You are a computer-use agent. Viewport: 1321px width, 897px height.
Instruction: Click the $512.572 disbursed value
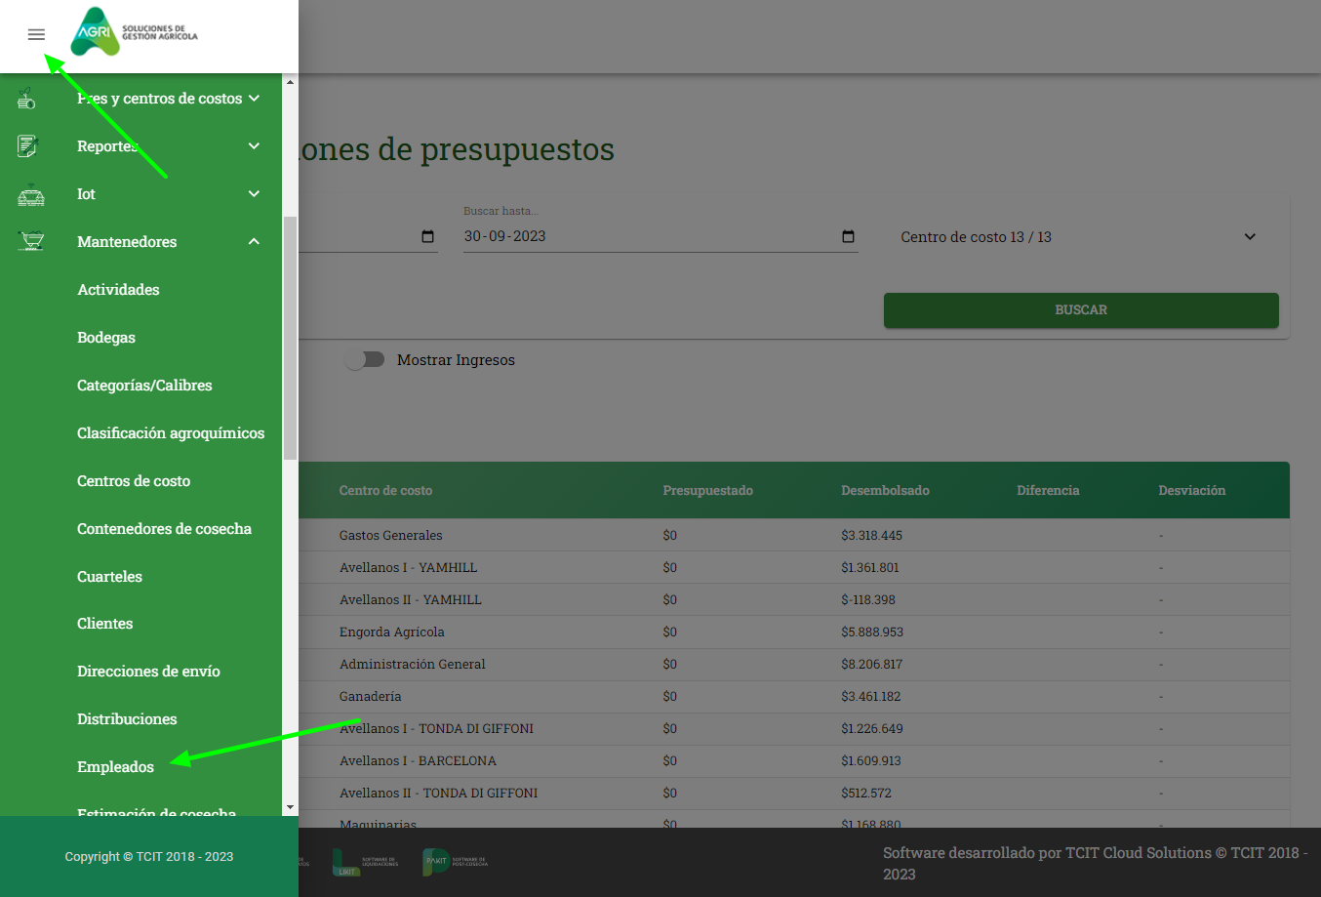(865, 794)
